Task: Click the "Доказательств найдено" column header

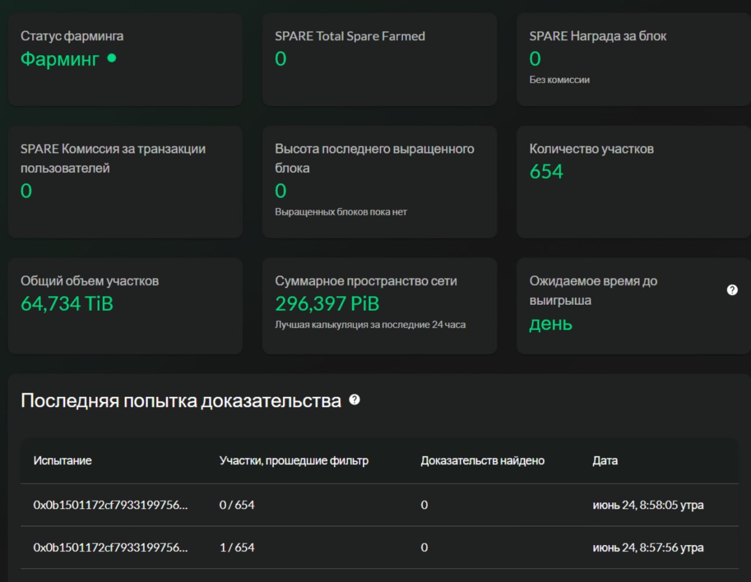Action: [482, 461]
